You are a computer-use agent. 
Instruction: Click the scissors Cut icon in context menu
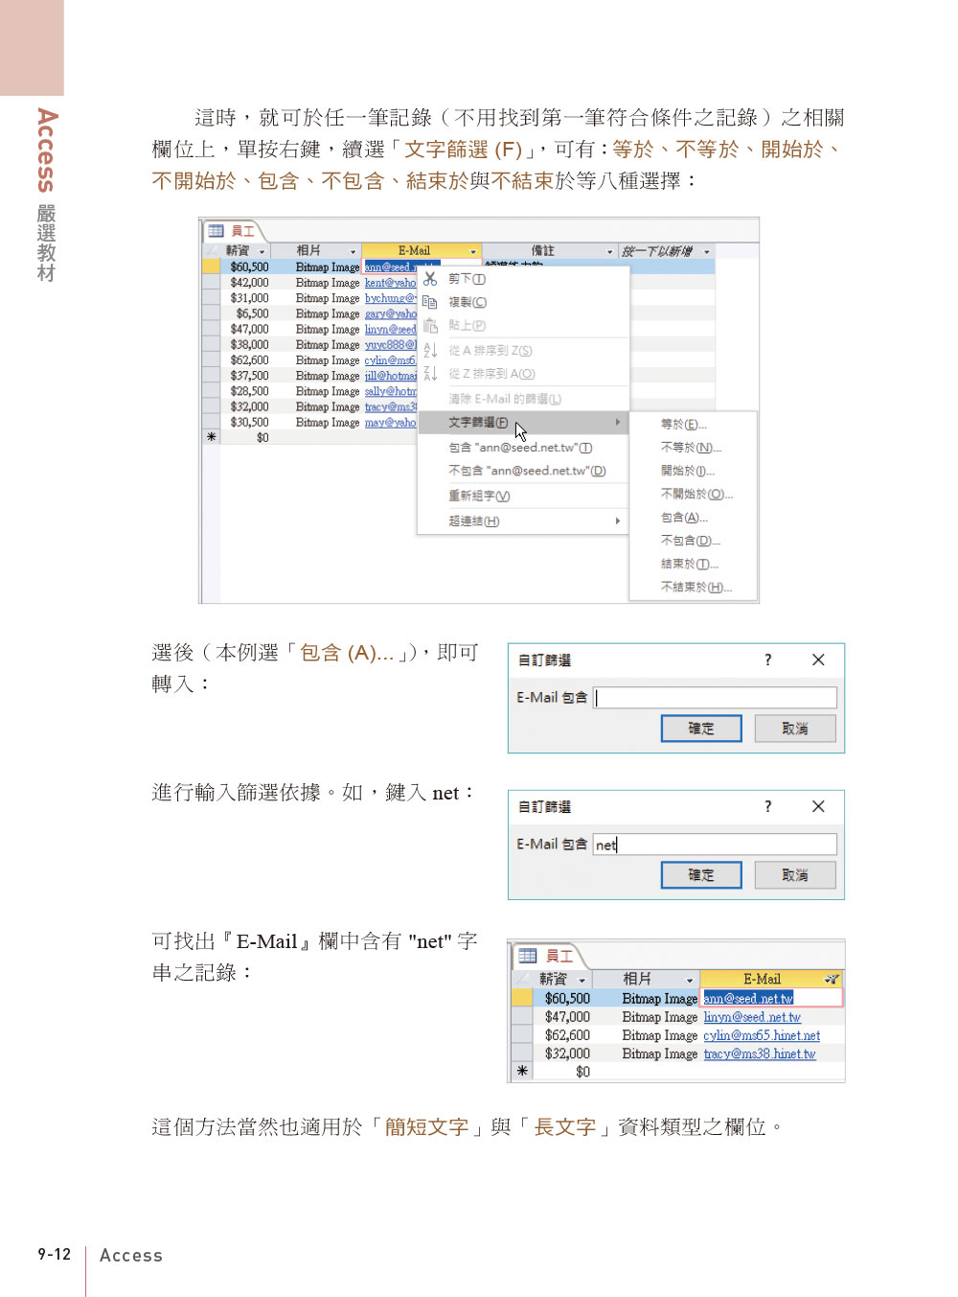point(430,279)
